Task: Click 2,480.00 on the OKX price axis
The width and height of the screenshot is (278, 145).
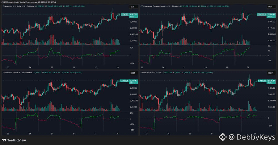Action: pyautogui.click(x=272, y=88)
